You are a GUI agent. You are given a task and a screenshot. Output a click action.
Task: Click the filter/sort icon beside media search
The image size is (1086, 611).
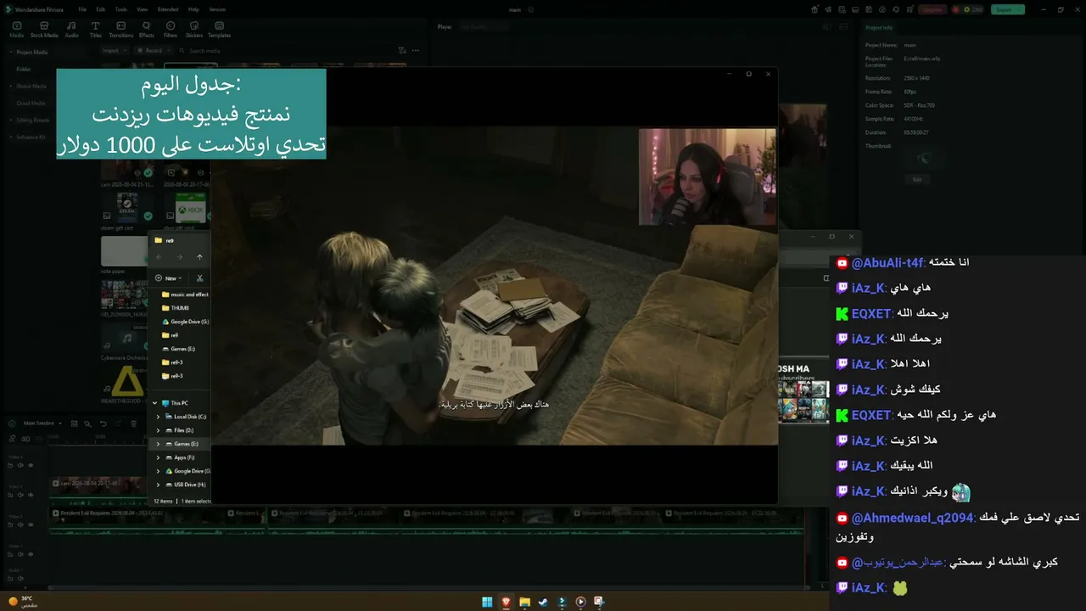point(402,50)
